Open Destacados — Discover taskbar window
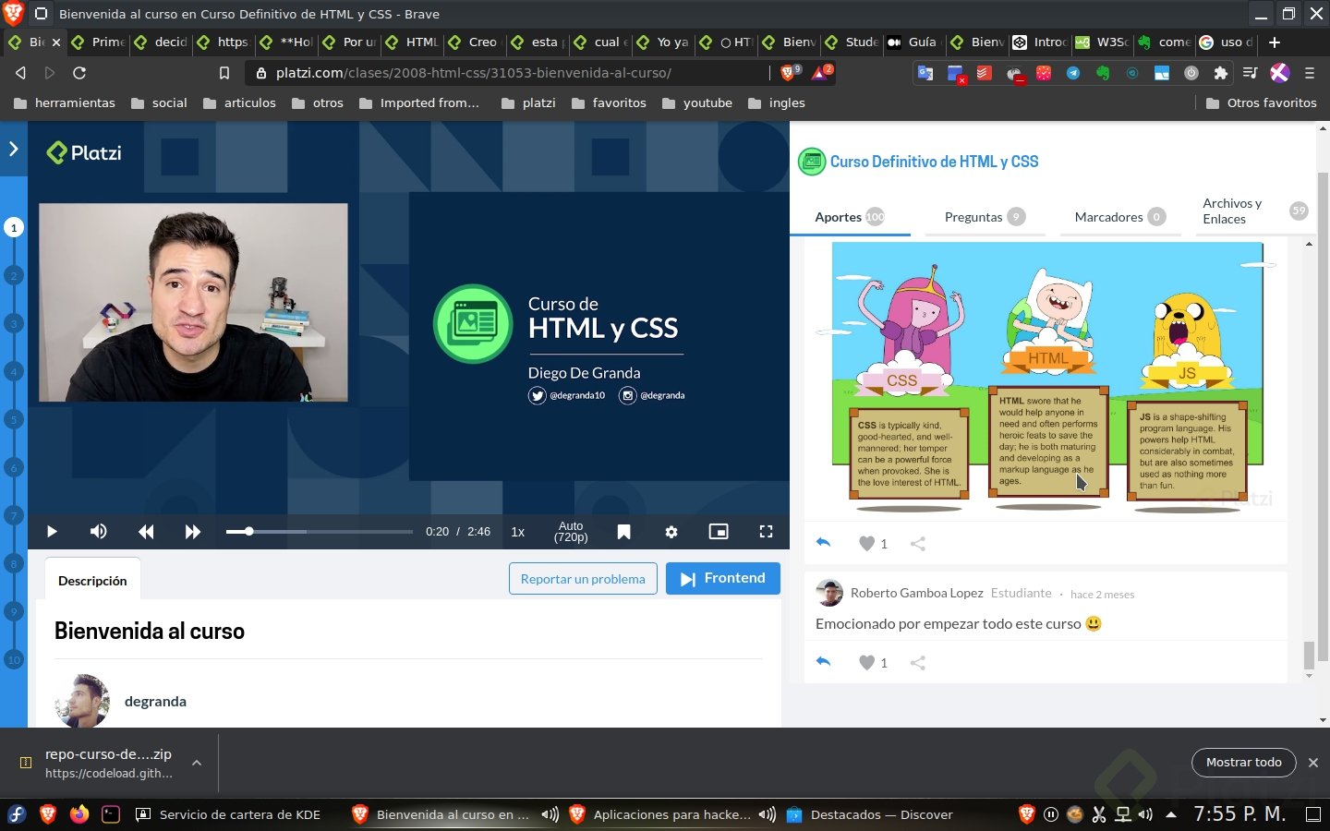 870,814
